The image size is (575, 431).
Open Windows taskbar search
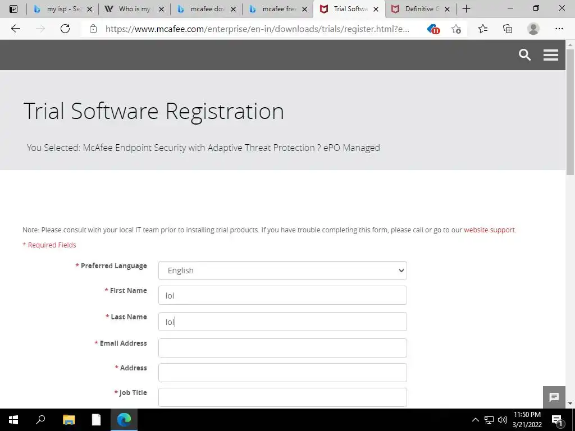pyautogui.click(x=40, y=419)
